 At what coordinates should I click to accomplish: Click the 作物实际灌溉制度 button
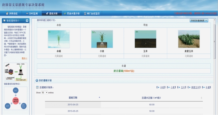pyautogui.click(x=199, y=21)
